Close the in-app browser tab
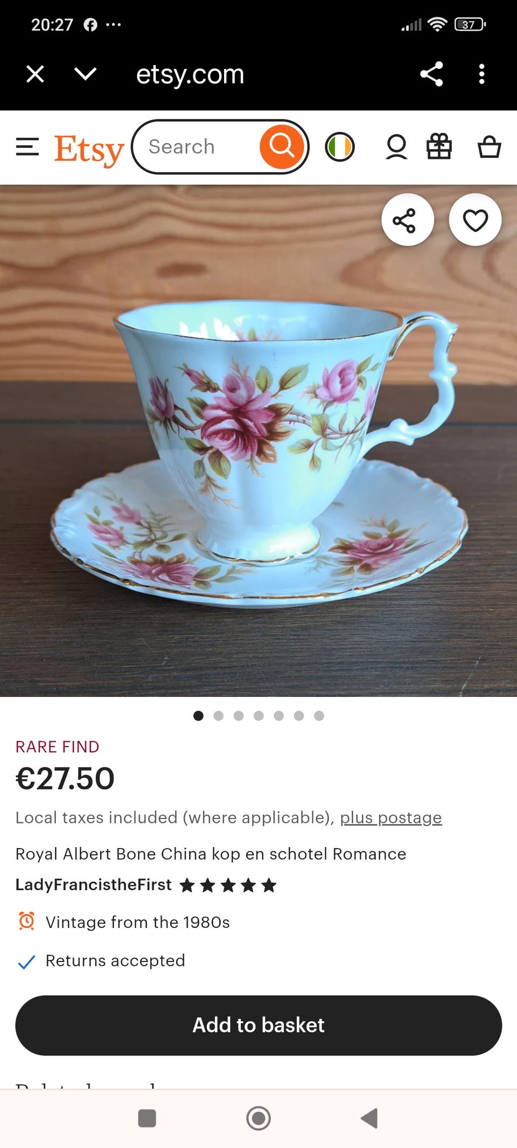This screenshot has height=1148, width=517. click(x=36, y=74)
